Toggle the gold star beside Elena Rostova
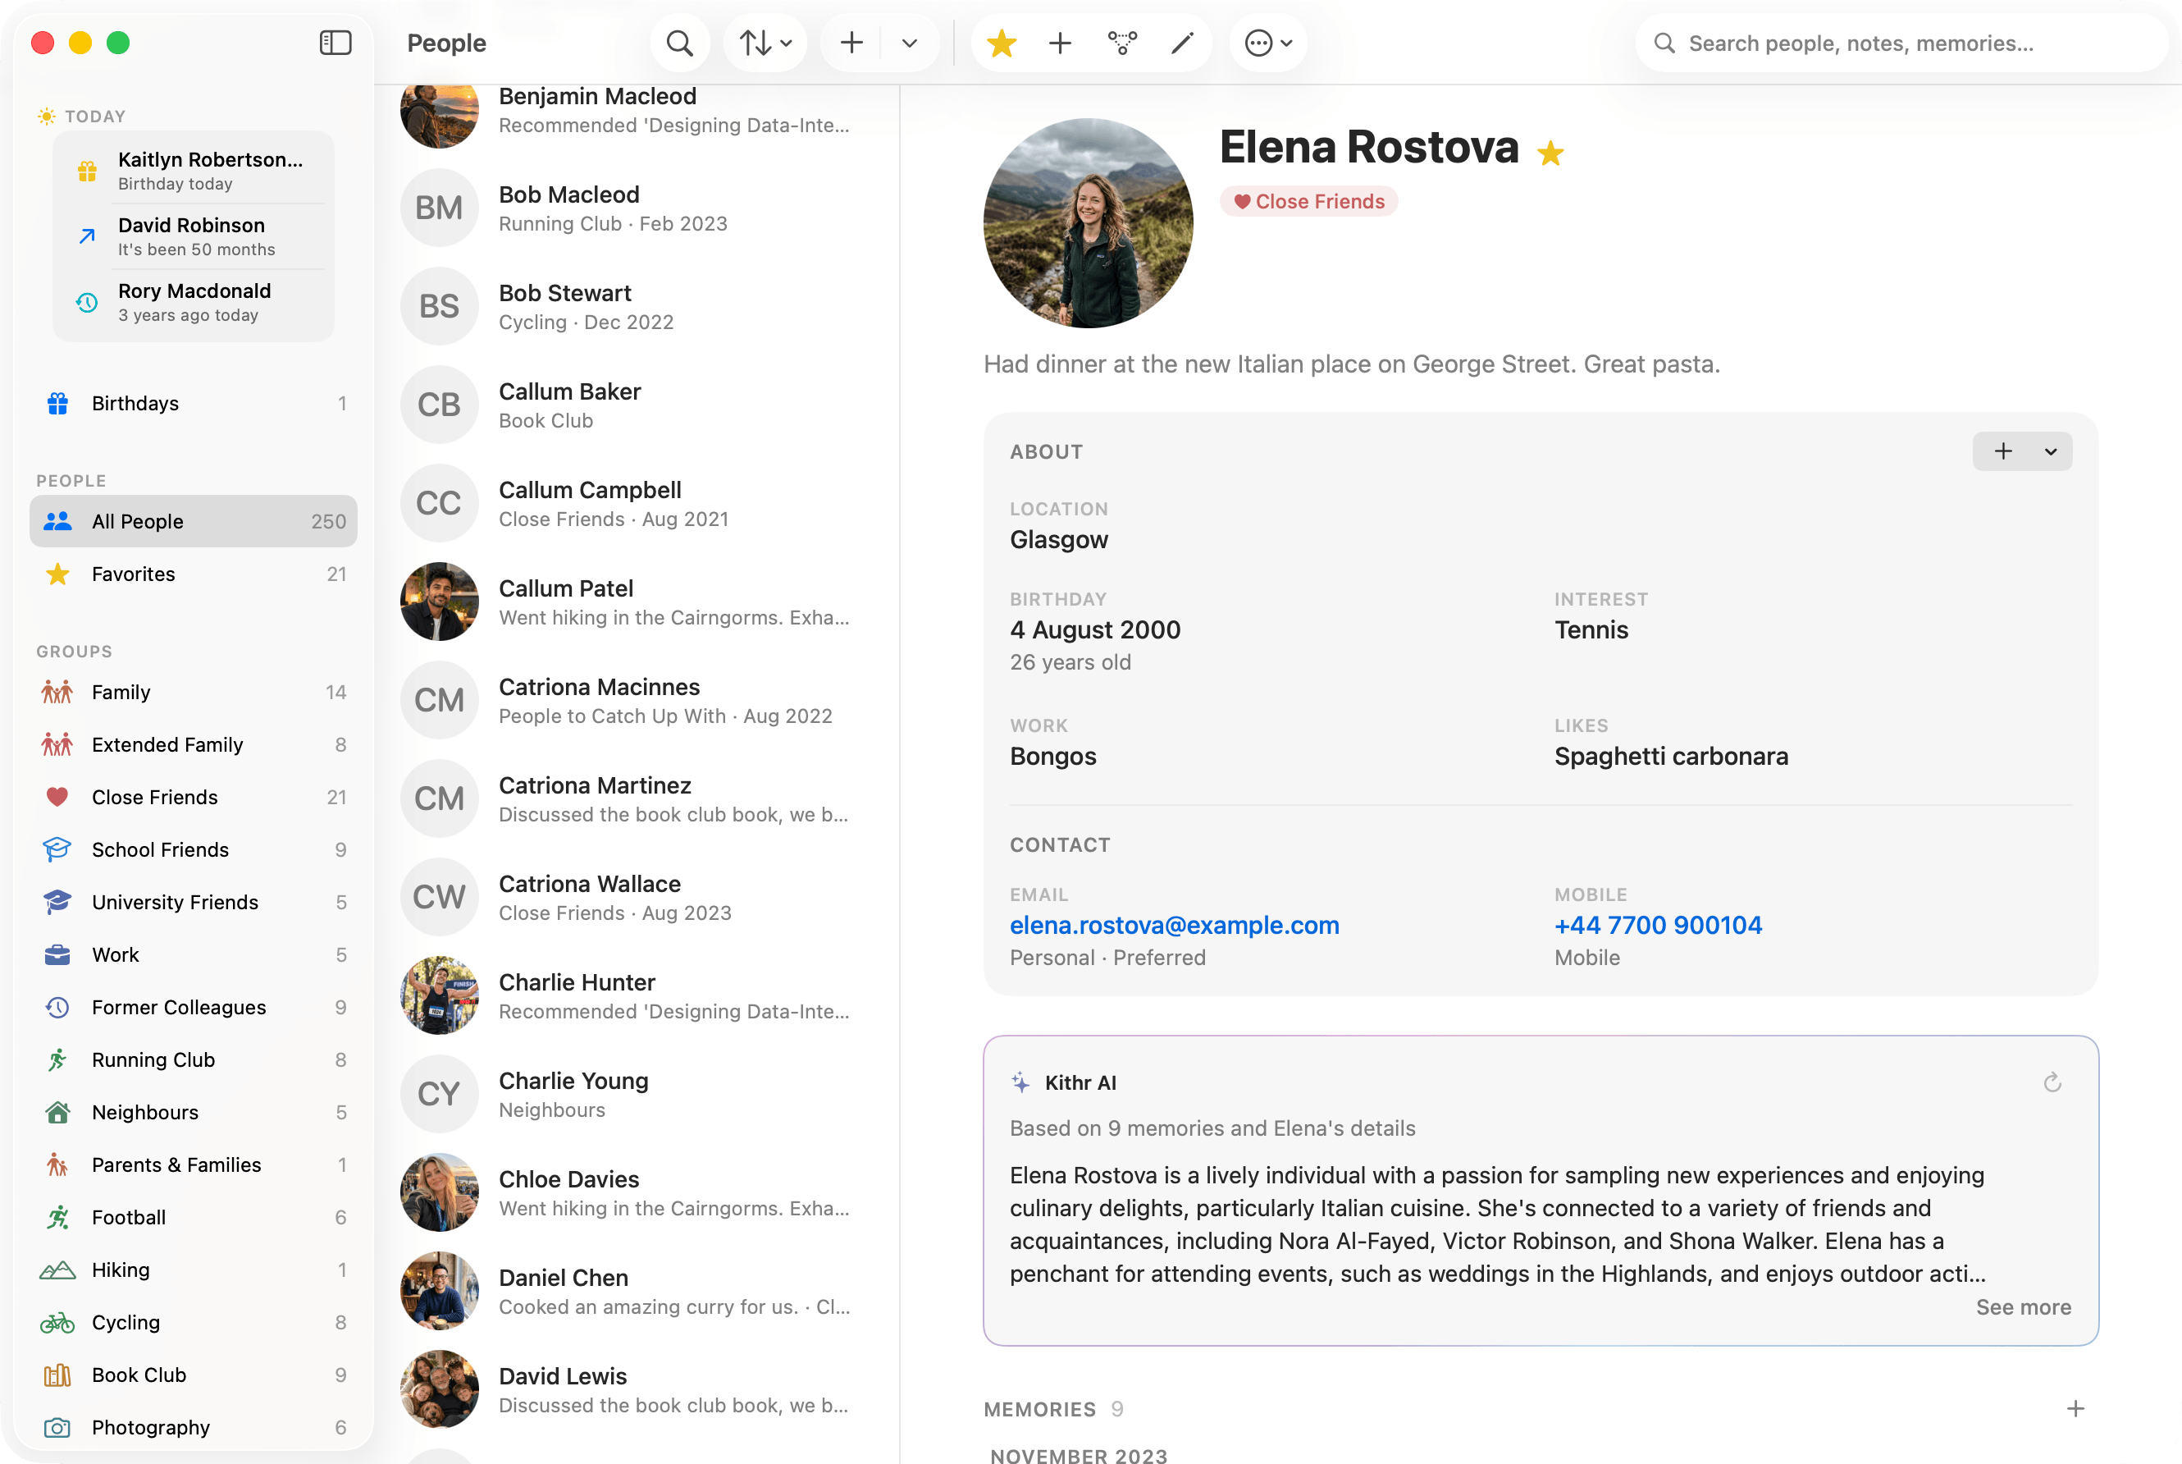 (1550, 152)
